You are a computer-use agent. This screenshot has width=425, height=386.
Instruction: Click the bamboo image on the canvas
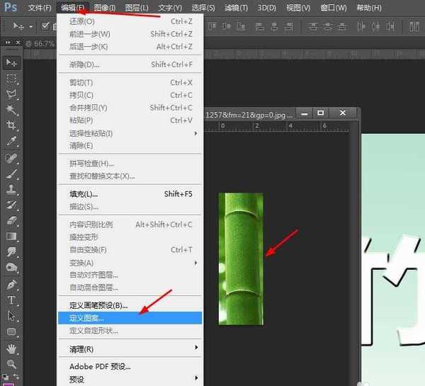241,259
